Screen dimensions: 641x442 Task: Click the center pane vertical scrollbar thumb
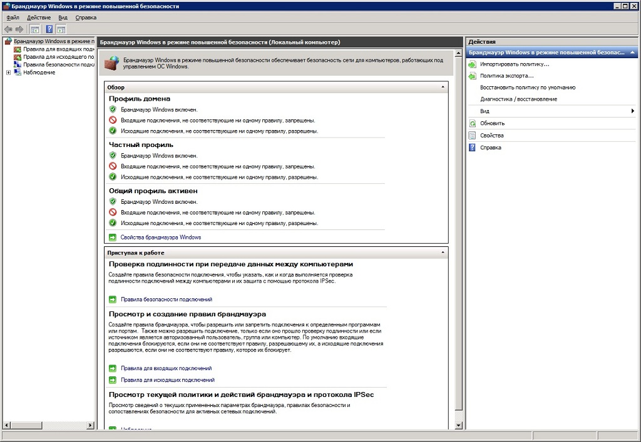(x=459, y=234)
